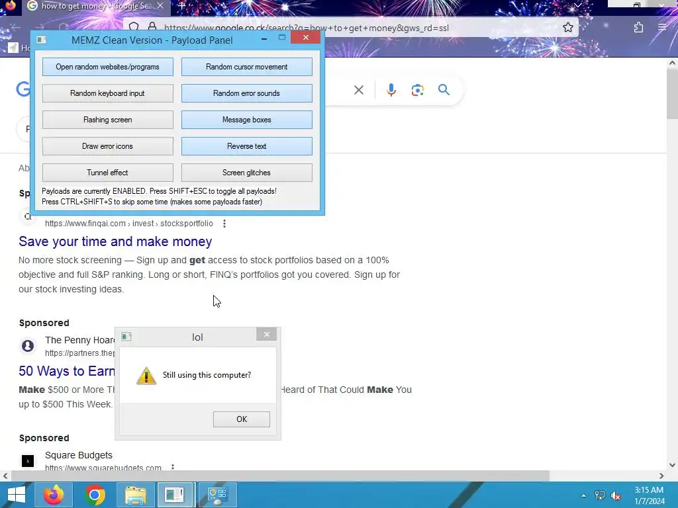The height and width of the screenshot is (508, 678).
Task: Switch to MEMZ panel taskbar item
Action: [x=175, y=495]
